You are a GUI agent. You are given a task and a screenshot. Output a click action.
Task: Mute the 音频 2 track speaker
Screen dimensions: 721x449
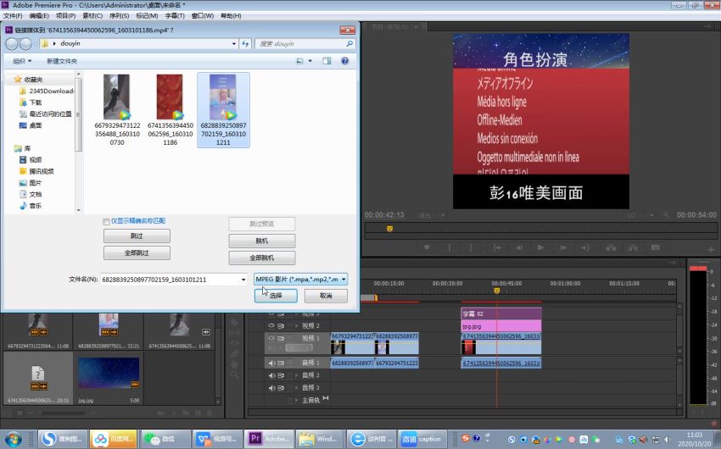[271, 375]
